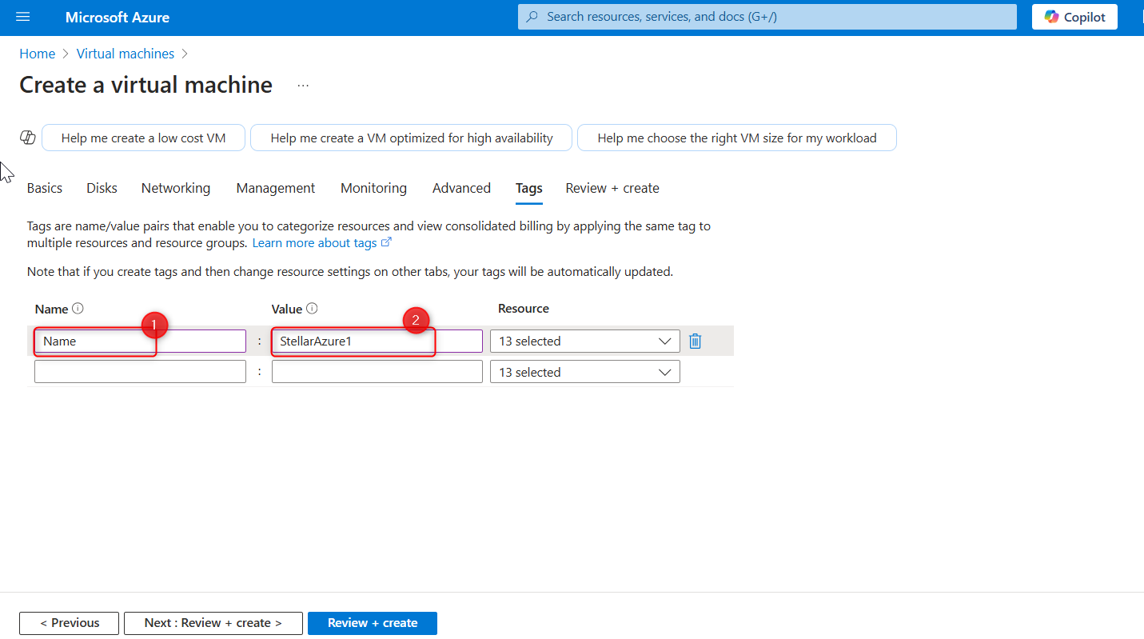
Task: Click the empty tag name field in second row
Action: click(140, 372)
